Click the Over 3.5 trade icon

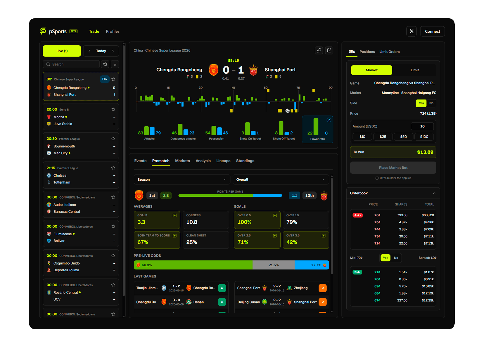tap(324, 236)
